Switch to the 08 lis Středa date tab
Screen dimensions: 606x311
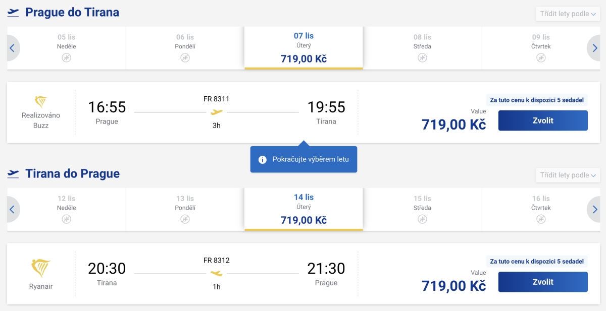coord(422,48)
